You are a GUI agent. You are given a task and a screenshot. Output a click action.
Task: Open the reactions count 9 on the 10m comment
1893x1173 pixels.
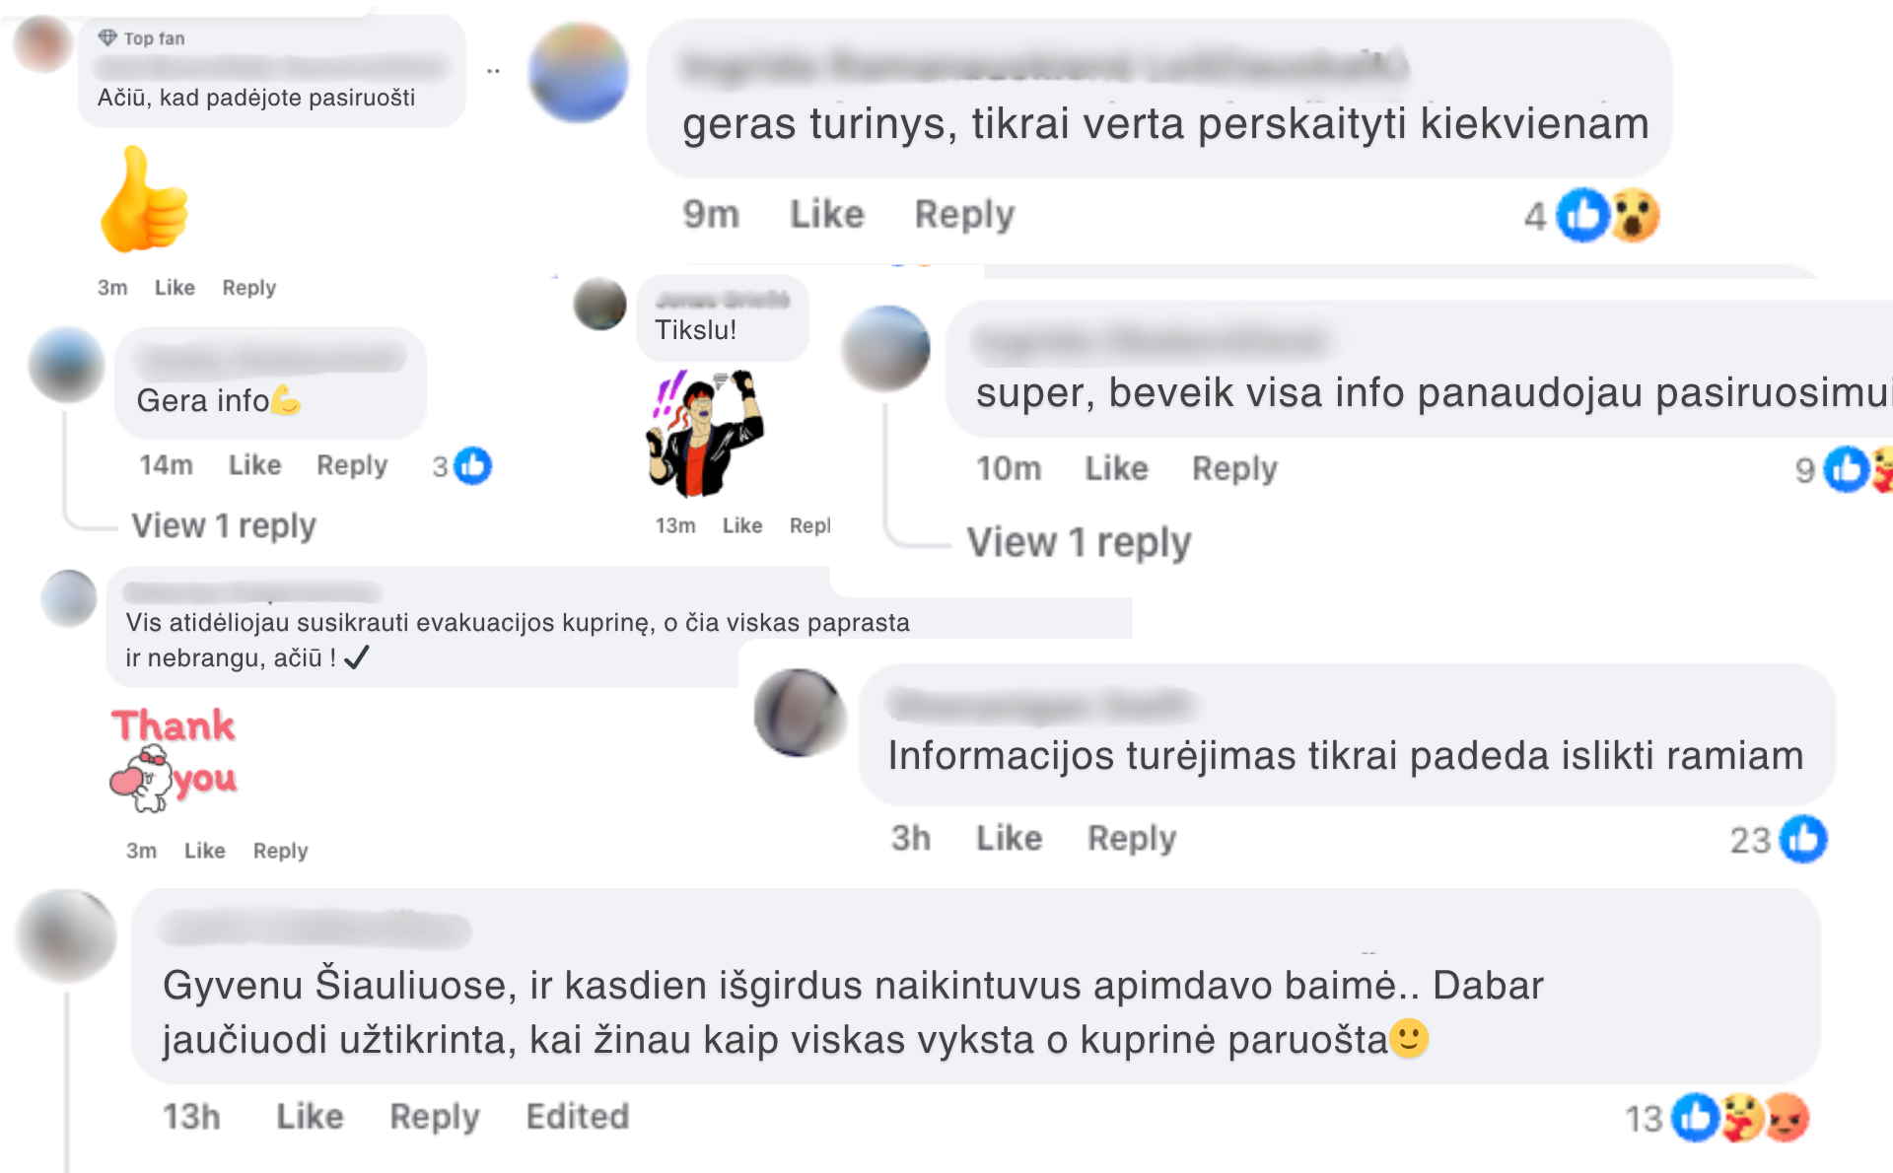1804,469
